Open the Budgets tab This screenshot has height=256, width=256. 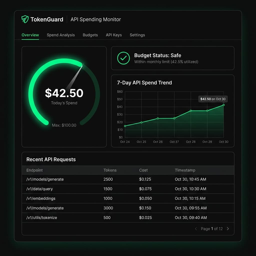(90, 35)
